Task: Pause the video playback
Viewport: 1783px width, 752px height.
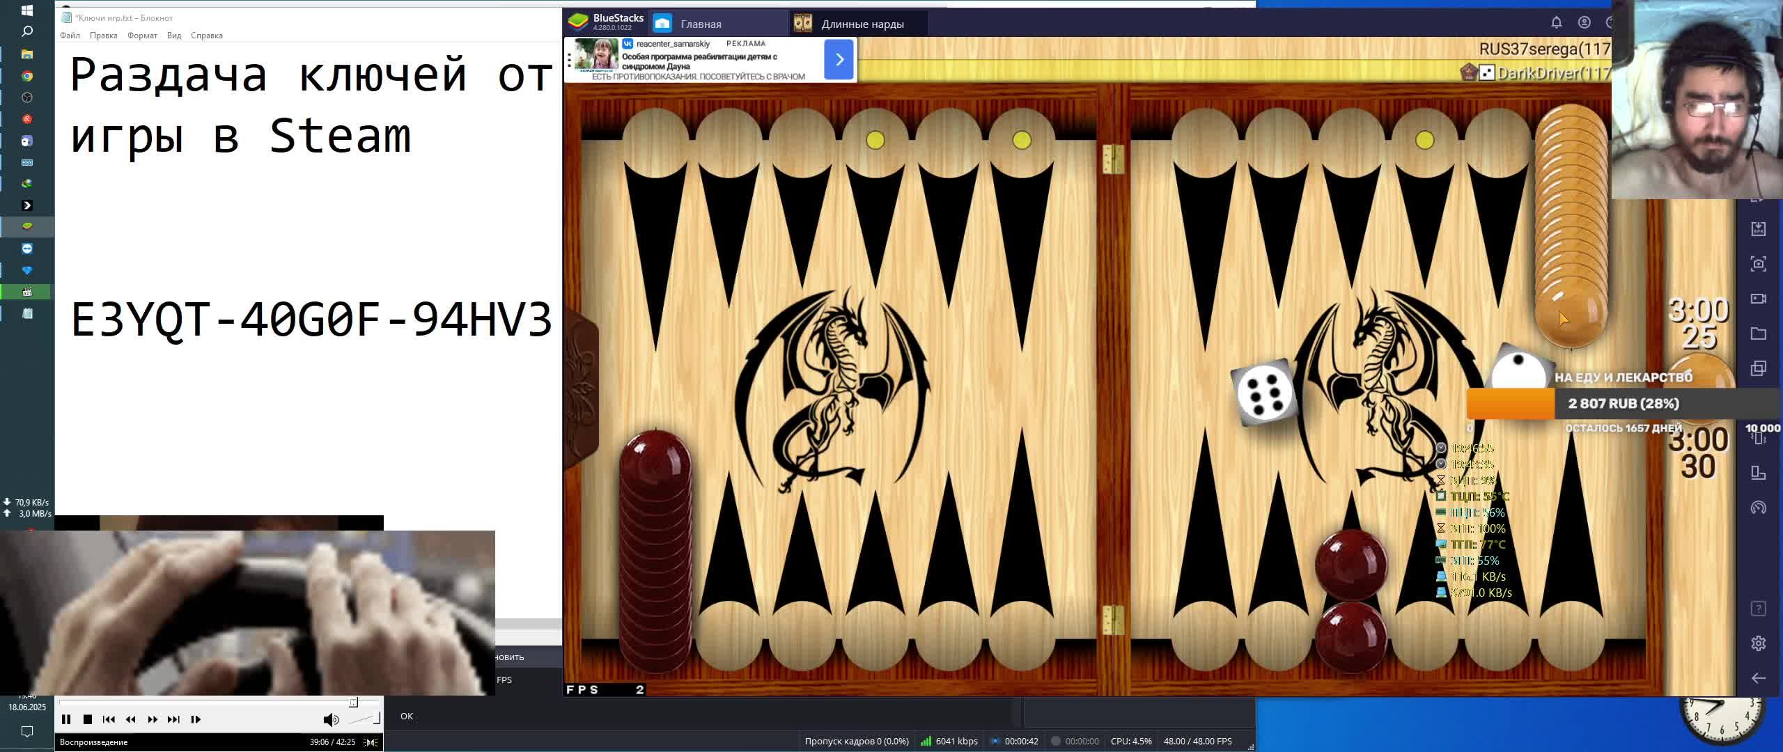Action: (66, 719)
